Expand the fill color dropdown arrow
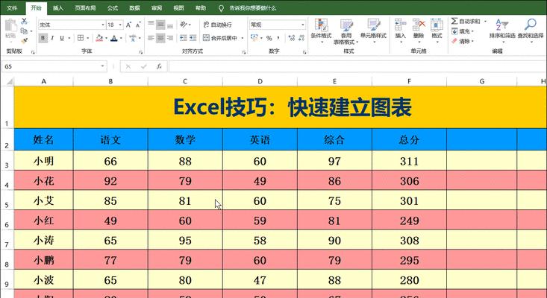Screen dimensions: 547x298 (x=107, y=38)
